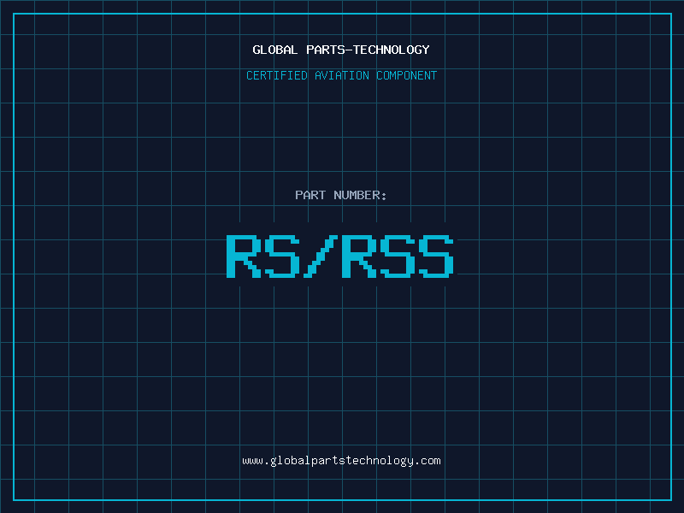Click the www prefix of the URL
This screenshot has width=684, height=513.
pos(252,461)
